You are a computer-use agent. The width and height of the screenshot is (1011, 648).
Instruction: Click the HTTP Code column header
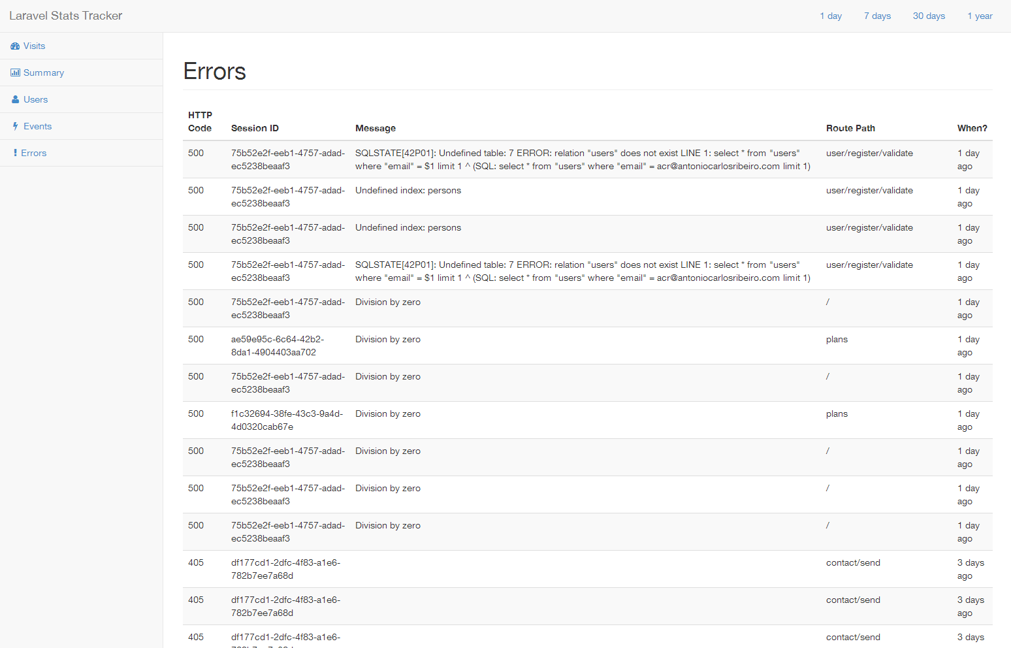point(200,121)
